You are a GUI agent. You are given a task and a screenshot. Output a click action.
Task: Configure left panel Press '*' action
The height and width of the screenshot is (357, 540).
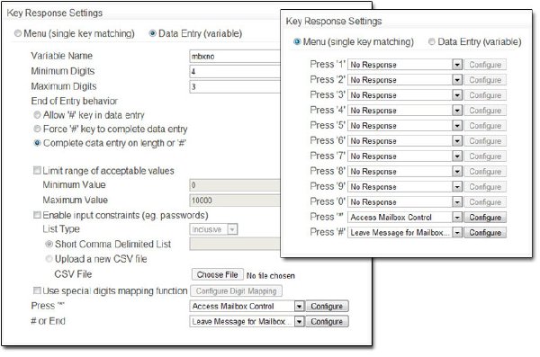[x=327, y=306]
